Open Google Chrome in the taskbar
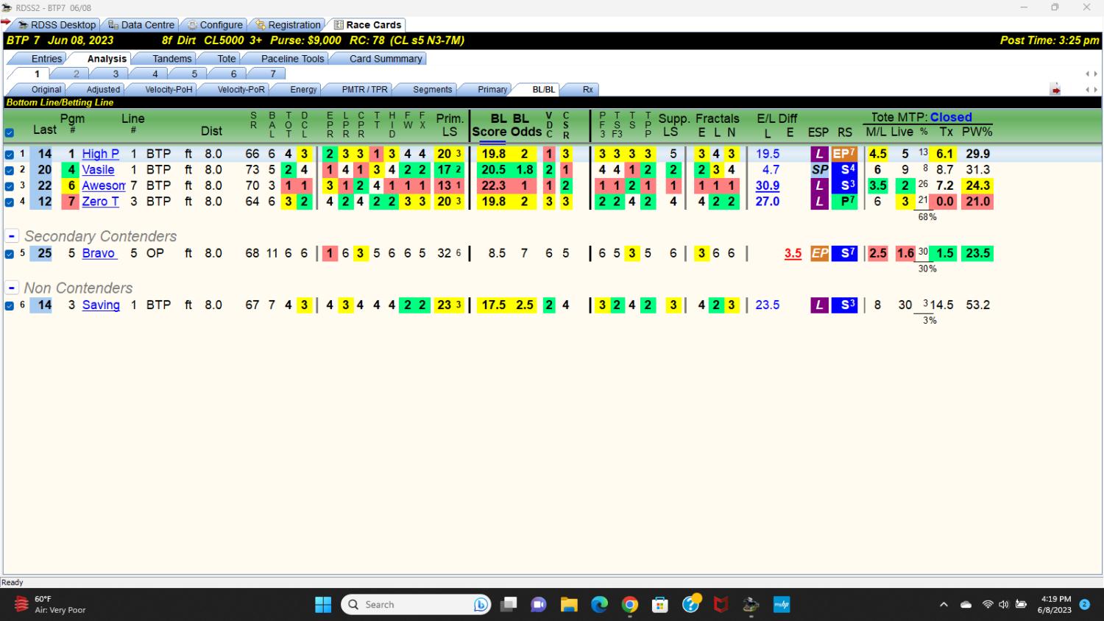The width and height of the screenshot is (1104, 621). (630, 605)
